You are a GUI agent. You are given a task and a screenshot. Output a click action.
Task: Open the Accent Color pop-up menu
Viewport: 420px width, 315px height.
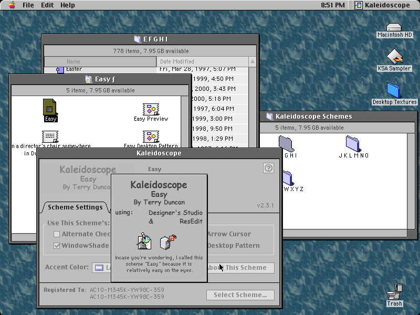101,268
